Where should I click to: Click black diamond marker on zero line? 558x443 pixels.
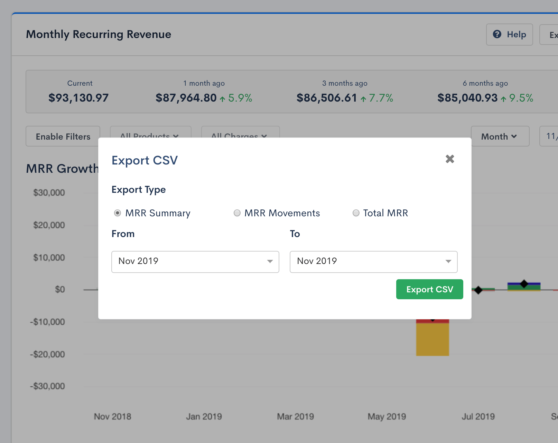pos(478,290)
